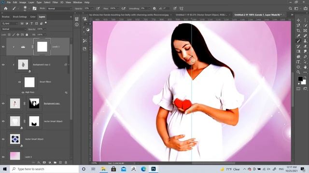Show more document tabs chevron
Screen dimensions: 309x173
292,15
